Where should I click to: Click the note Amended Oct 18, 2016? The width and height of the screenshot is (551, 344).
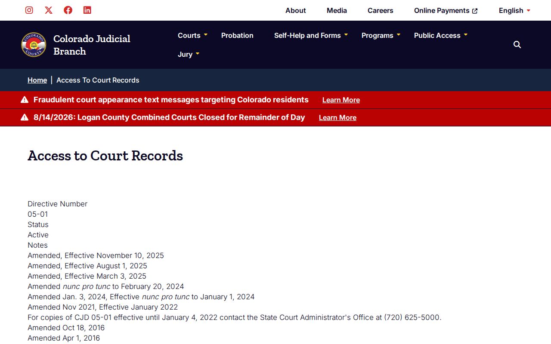[x=66, y=328]
